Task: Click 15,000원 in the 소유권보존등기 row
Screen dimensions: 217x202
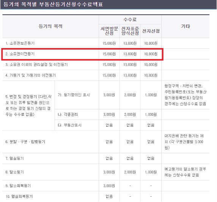Action: point(109,43)
